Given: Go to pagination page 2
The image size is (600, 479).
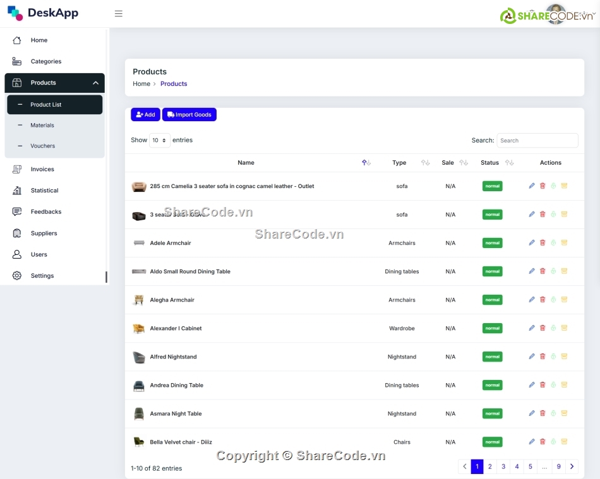Looking at the screenshot, I should pos(490,466).
